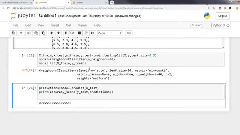Click the Logout button
Screen dimensions: 240x135
click(x=222, y=16)
